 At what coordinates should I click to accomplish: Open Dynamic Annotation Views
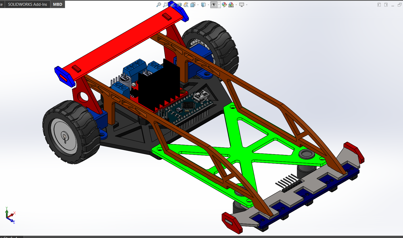point(186,5)
